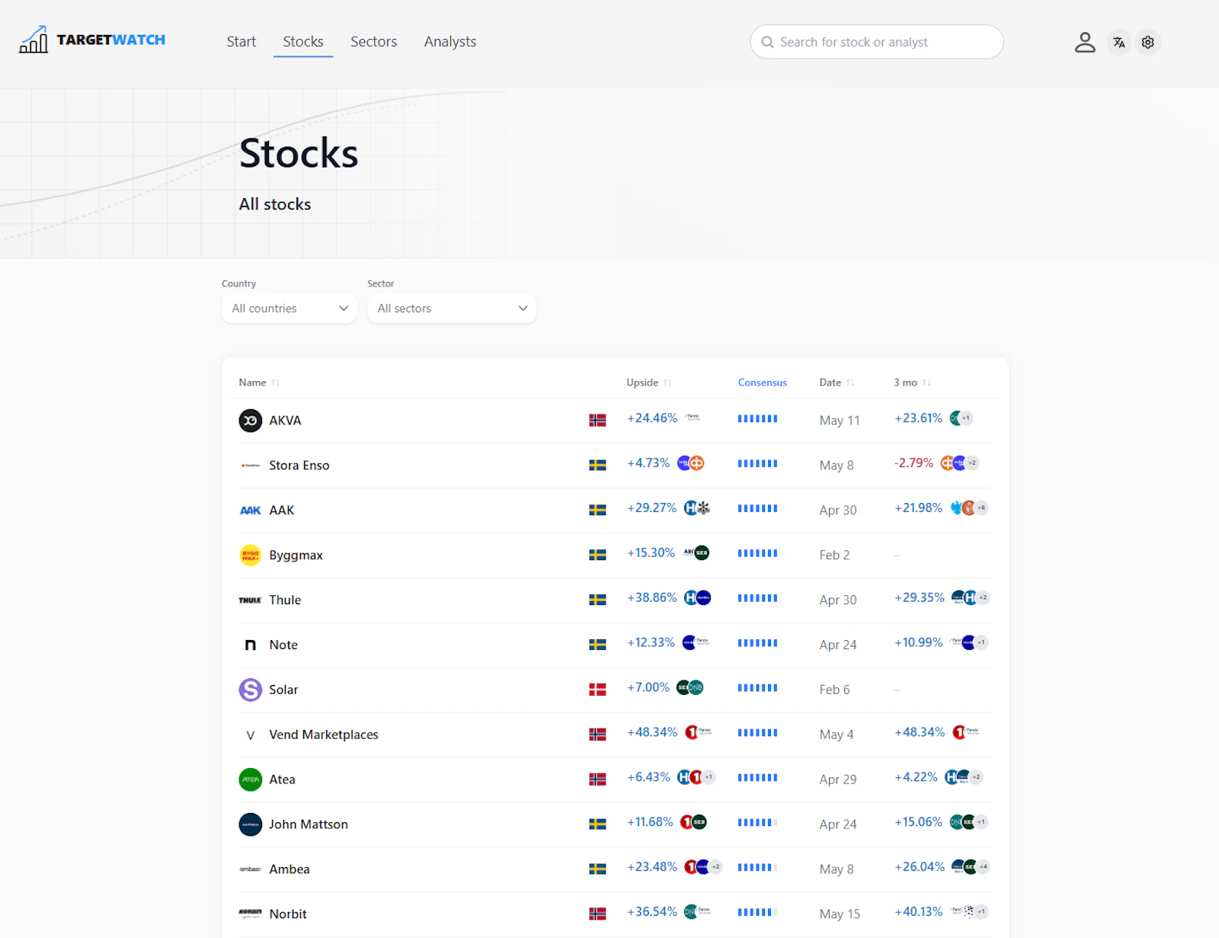The height and width of the screenshot is (938, 1219).
Task: Click the +29.27% upside for AAK
Action: [x=652, y=508]
